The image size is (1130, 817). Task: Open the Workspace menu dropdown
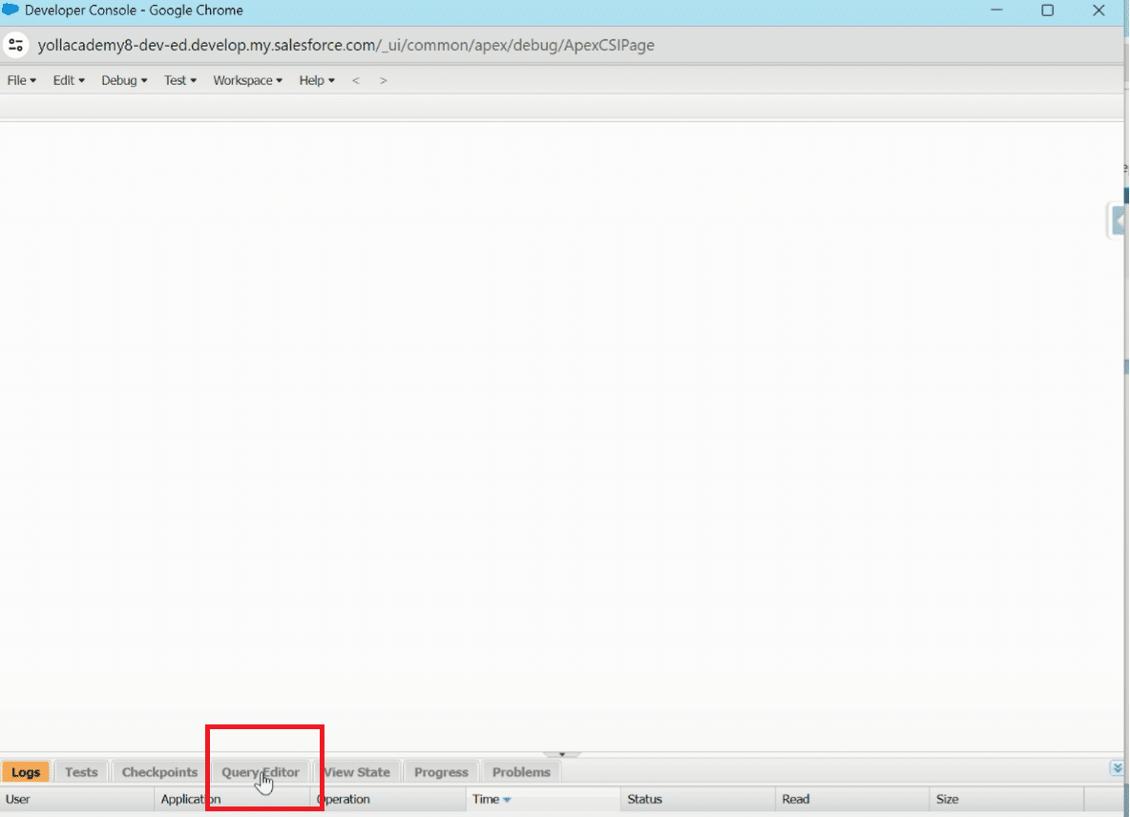point(247,80)
